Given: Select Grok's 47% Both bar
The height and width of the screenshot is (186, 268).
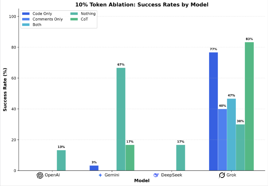Looking at the screenshot, I should (231, 134).
